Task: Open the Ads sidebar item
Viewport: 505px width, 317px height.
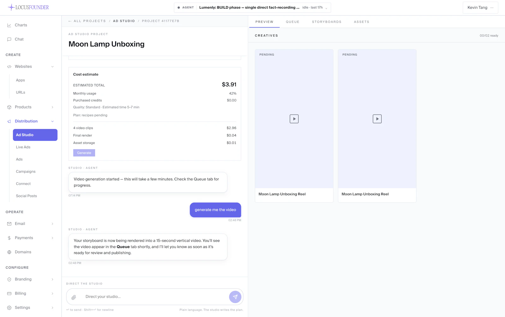Action: click(x=19, y=159)
